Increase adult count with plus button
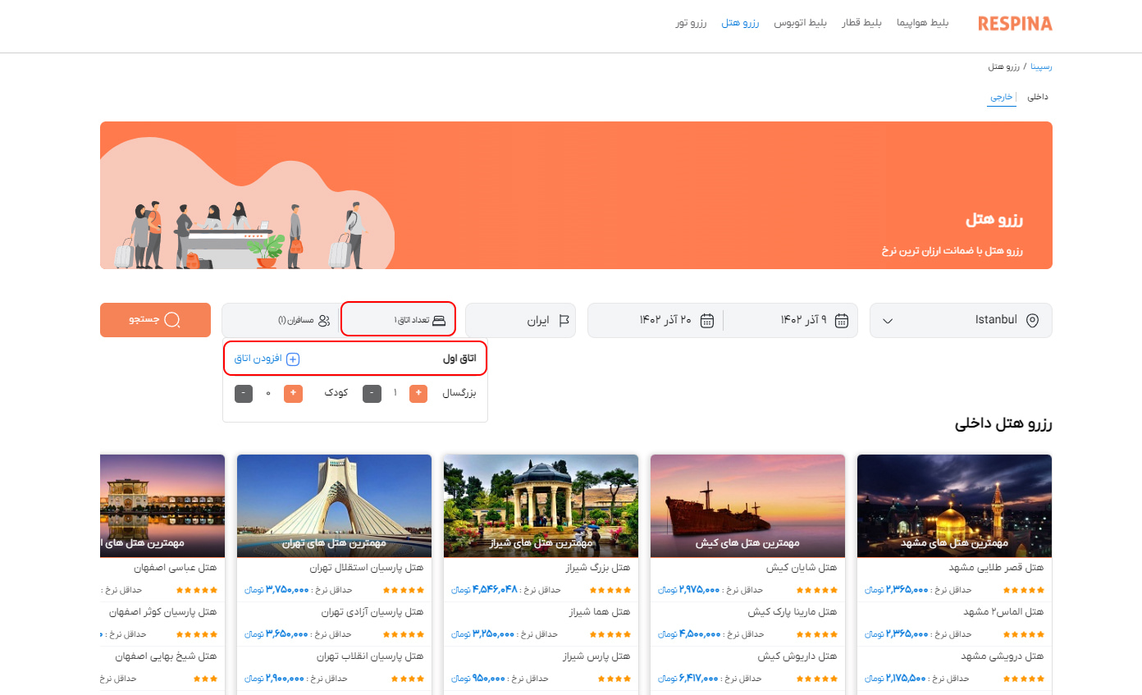Screen dimensions: 1142x695 pyautogui.click(x=418, y=394)
